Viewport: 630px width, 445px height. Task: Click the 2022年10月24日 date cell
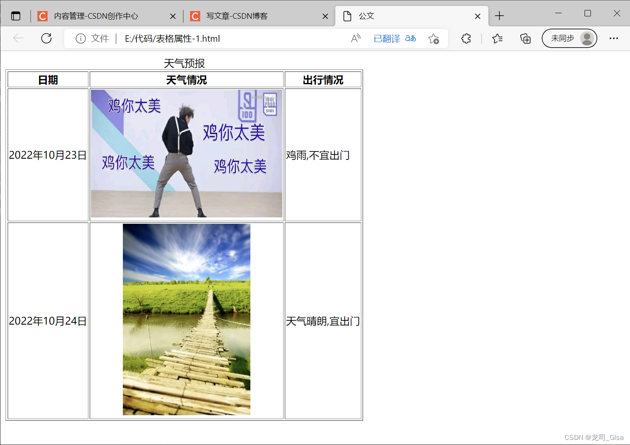(x=48, y=321)
